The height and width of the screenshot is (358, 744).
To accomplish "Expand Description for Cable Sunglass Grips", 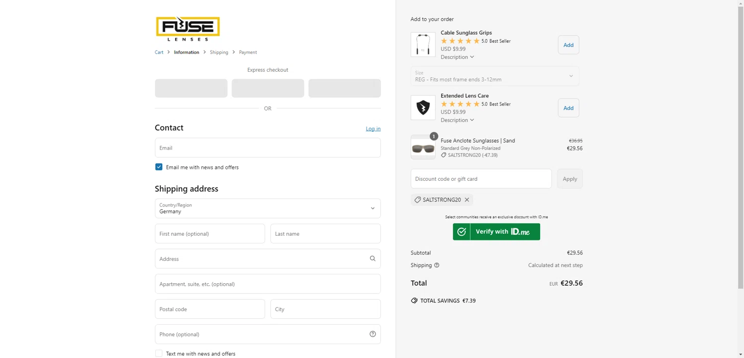I will tap(457, 57).
